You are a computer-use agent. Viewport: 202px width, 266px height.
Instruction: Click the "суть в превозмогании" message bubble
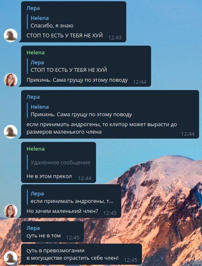[82, 254]
